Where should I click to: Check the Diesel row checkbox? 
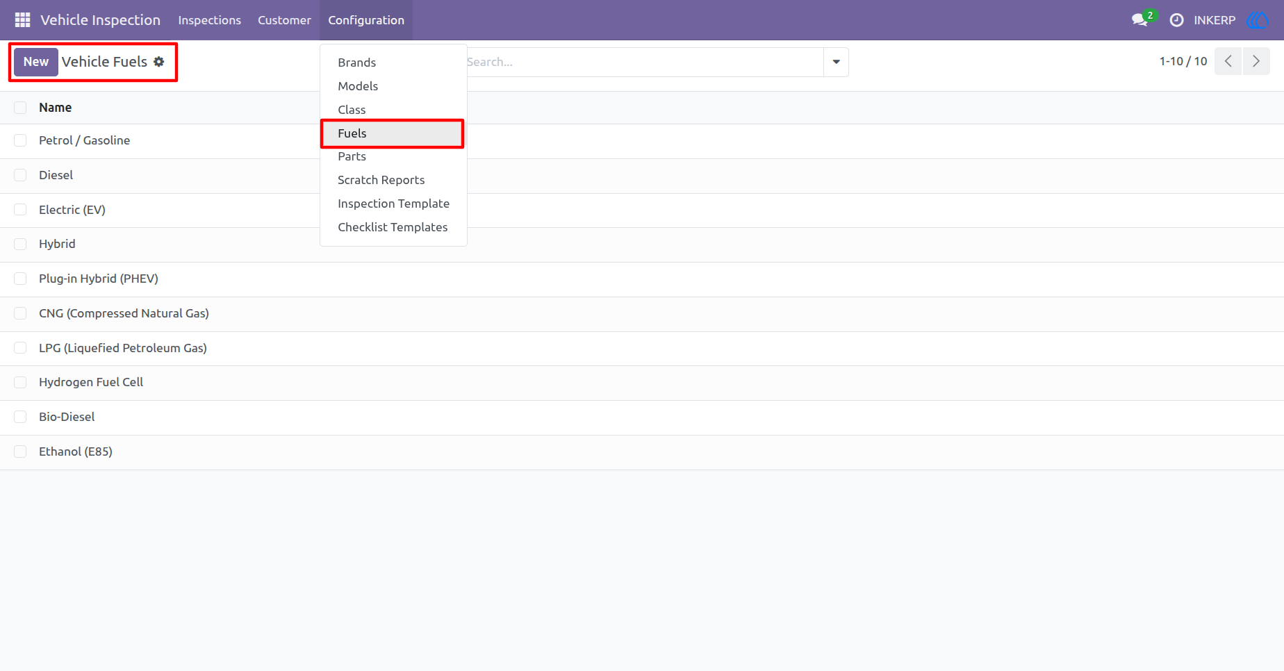(x=20, y=175)
